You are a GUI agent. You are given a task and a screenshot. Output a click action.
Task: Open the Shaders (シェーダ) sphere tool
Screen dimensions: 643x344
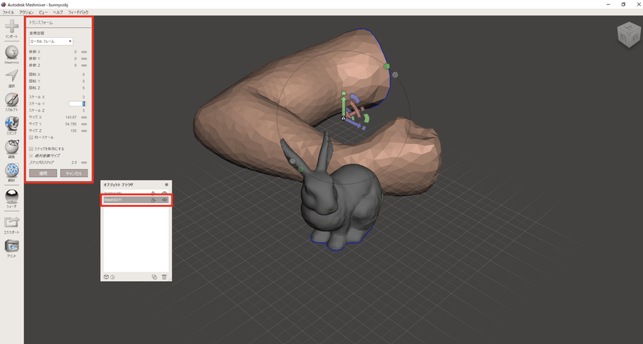click(11, 196)
